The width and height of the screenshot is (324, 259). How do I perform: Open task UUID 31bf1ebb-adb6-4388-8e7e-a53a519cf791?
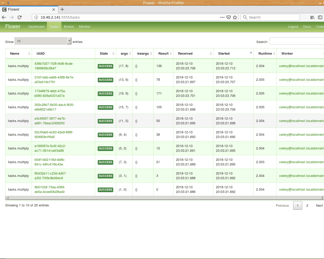pyautogui.click(x=54, y=80)
